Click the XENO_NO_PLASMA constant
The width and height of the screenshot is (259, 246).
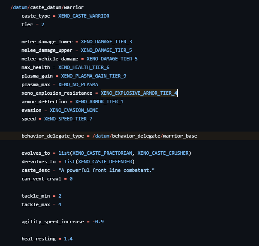tap(78, 84)
